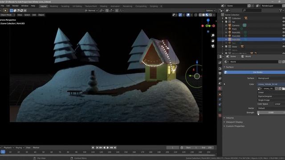This screenshot has height=160, width=285.
Task: Open the viewport Select menu
Action: coord(27,15)
